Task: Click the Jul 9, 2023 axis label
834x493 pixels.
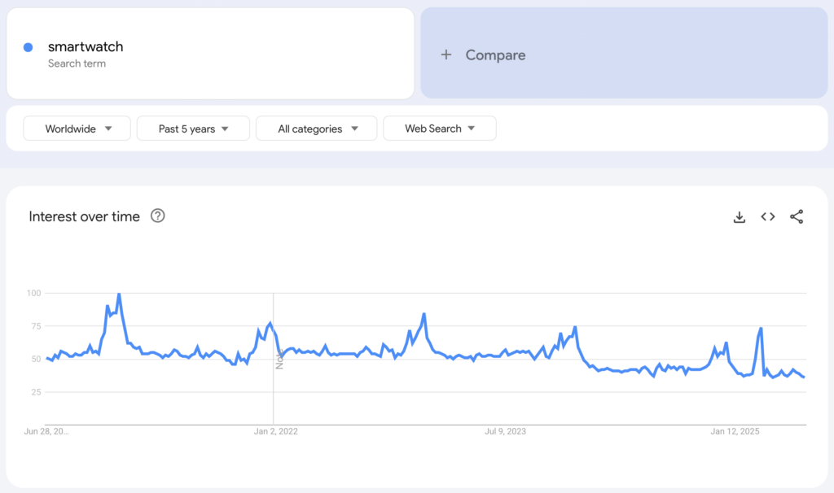Action: 506,431
